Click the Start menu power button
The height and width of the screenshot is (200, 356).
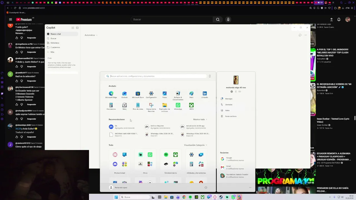[x=206, y=187]
